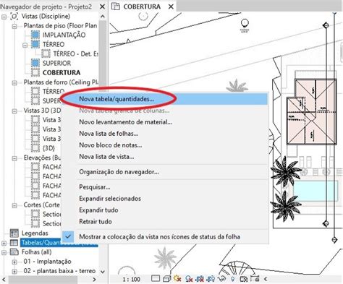
Task: Open the Visual Style cube icon
Action: pos(166,279)
